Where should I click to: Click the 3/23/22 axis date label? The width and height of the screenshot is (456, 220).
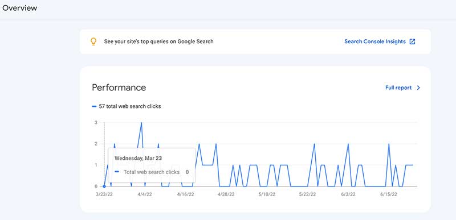(104, 194)
